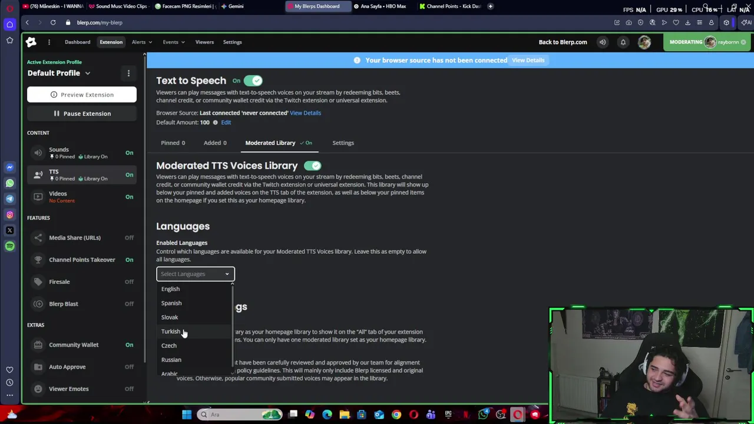Open X (Twitter) in browser sidebar

tap(9, 230)
